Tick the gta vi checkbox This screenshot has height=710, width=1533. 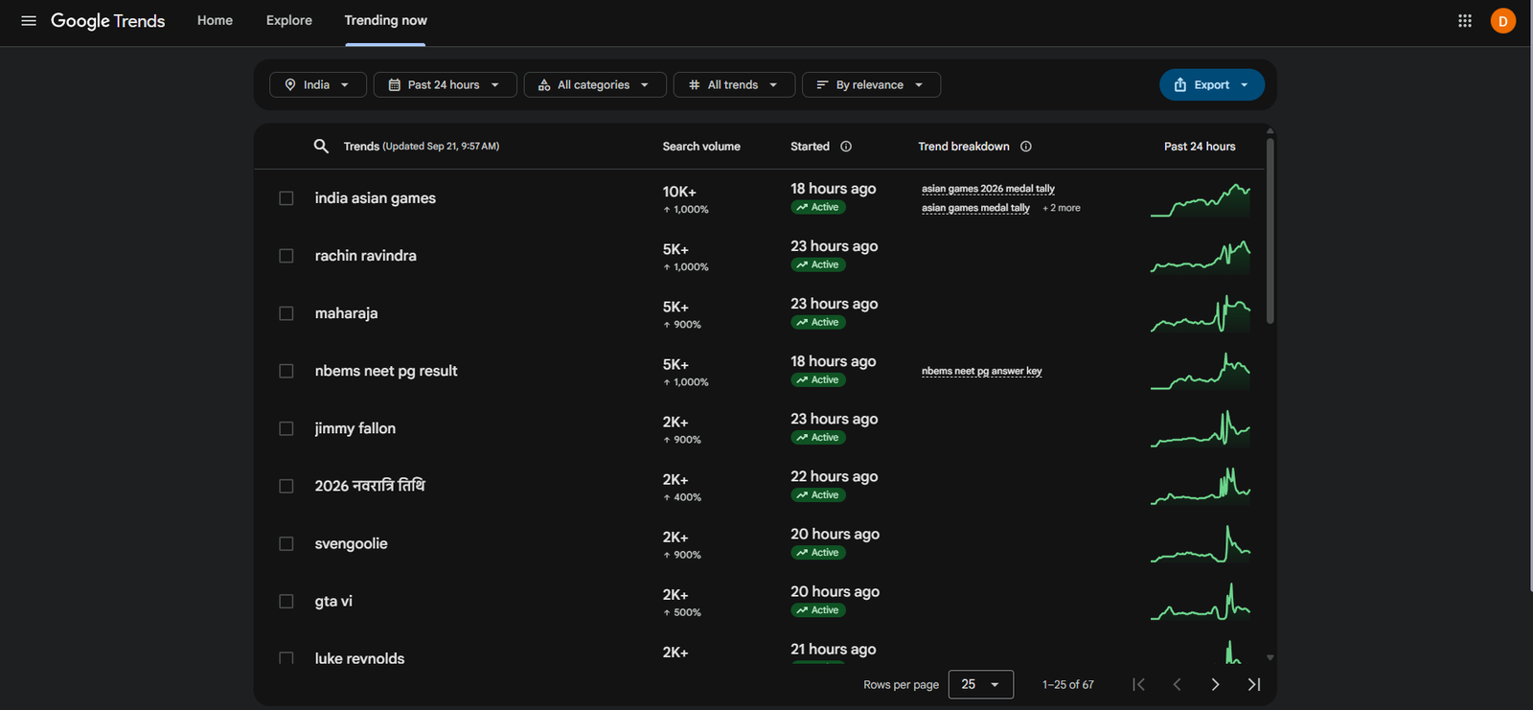point(286,601)
